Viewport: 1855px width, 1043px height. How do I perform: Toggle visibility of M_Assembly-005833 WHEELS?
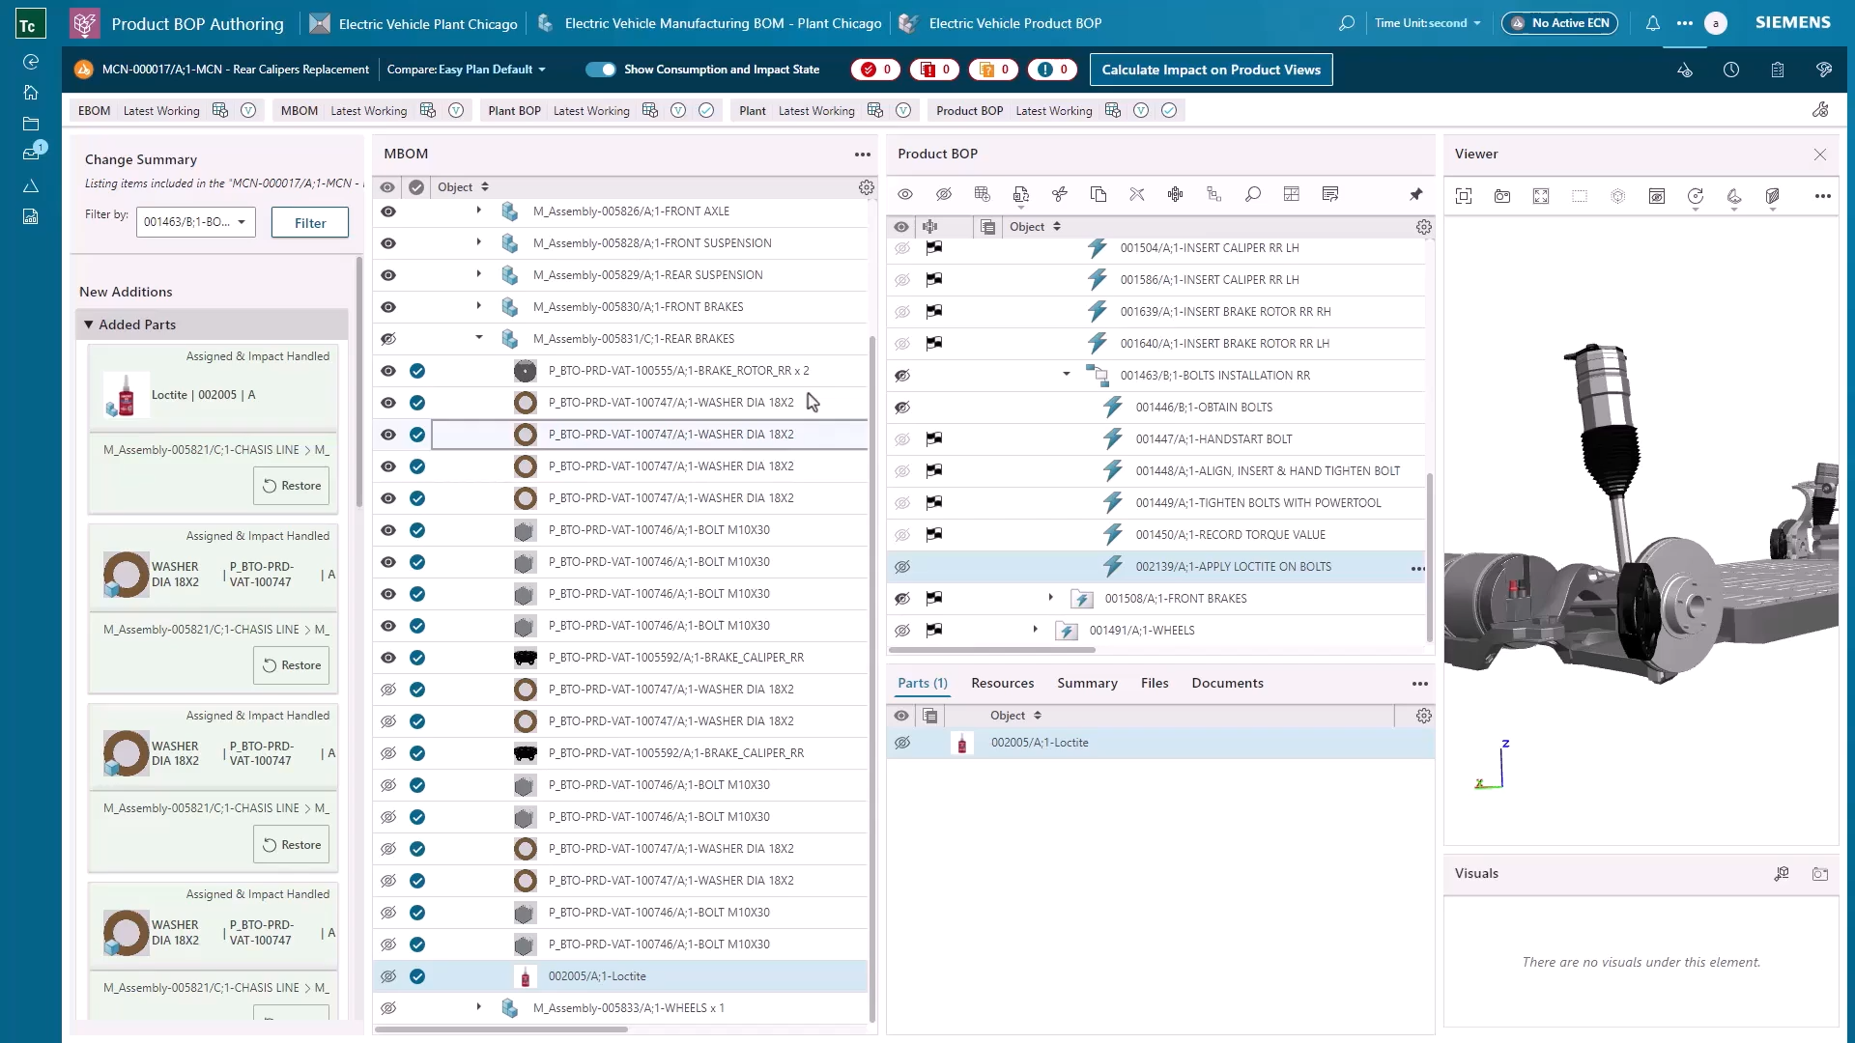click(x=388, y=1008)
